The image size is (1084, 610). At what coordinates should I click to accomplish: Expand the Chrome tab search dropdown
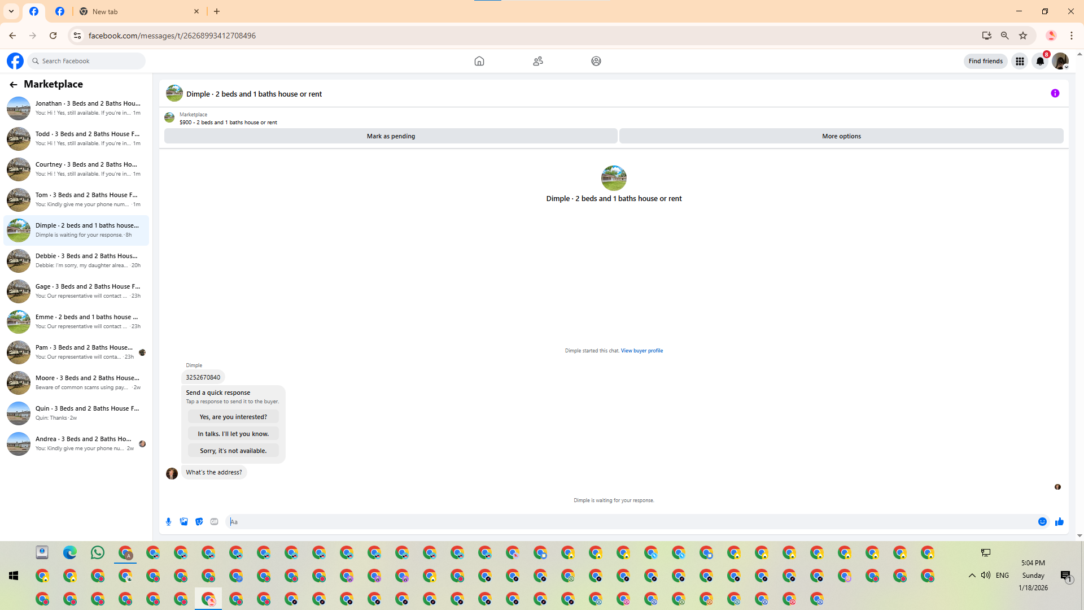click(11, 11)
